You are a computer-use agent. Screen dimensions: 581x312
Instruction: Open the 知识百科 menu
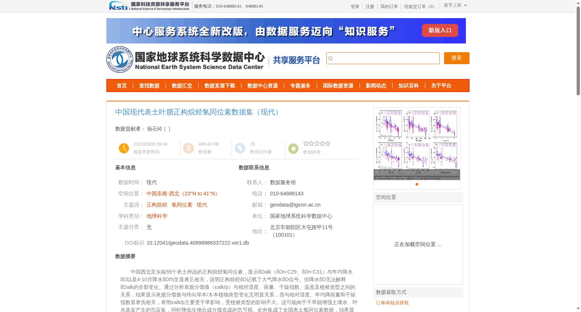click(409, 86)
